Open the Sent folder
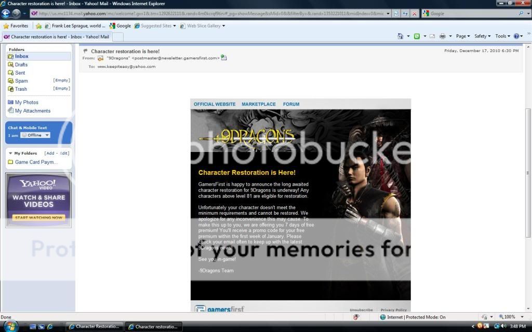 tap(20, 73)
